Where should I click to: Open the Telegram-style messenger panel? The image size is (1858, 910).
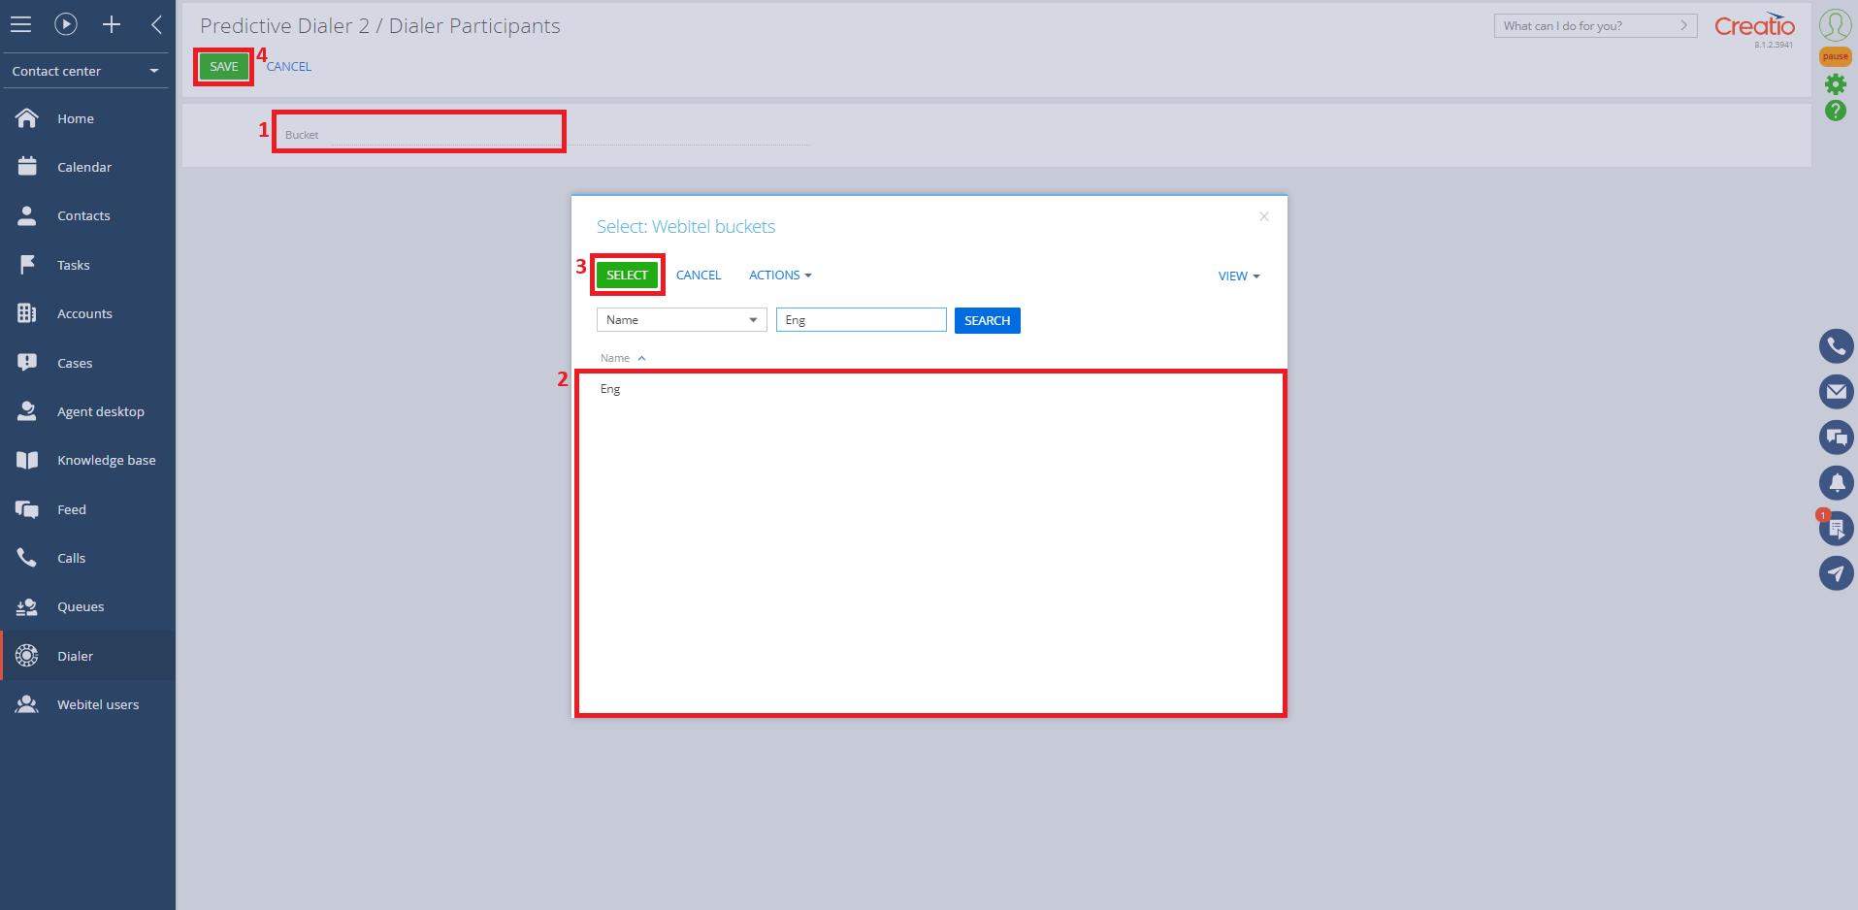[1837, 573]
